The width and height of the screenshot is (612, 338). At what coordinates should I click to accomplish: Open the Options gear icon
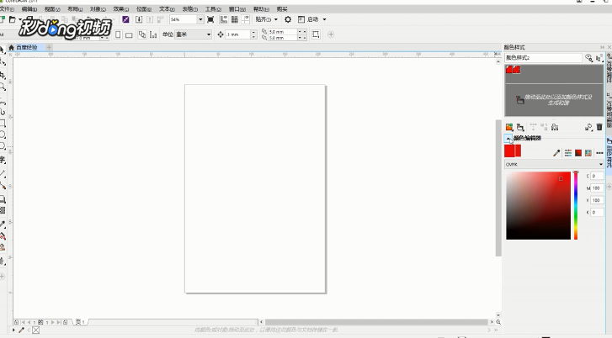pyautogui.click(x=288, y=19)
